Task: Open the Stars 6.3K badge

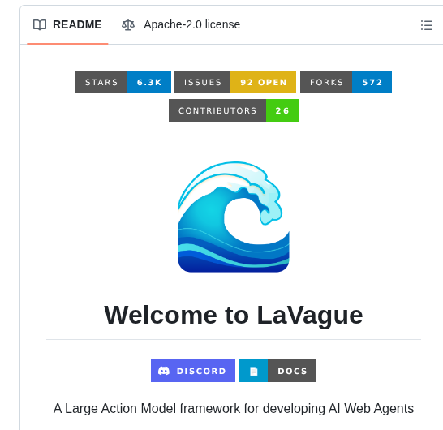Action: 123,82
